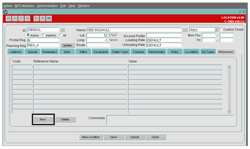This screenshot has height=149, width=250.
Task: Click the Loading Rate field
Action: coord(164,40)
